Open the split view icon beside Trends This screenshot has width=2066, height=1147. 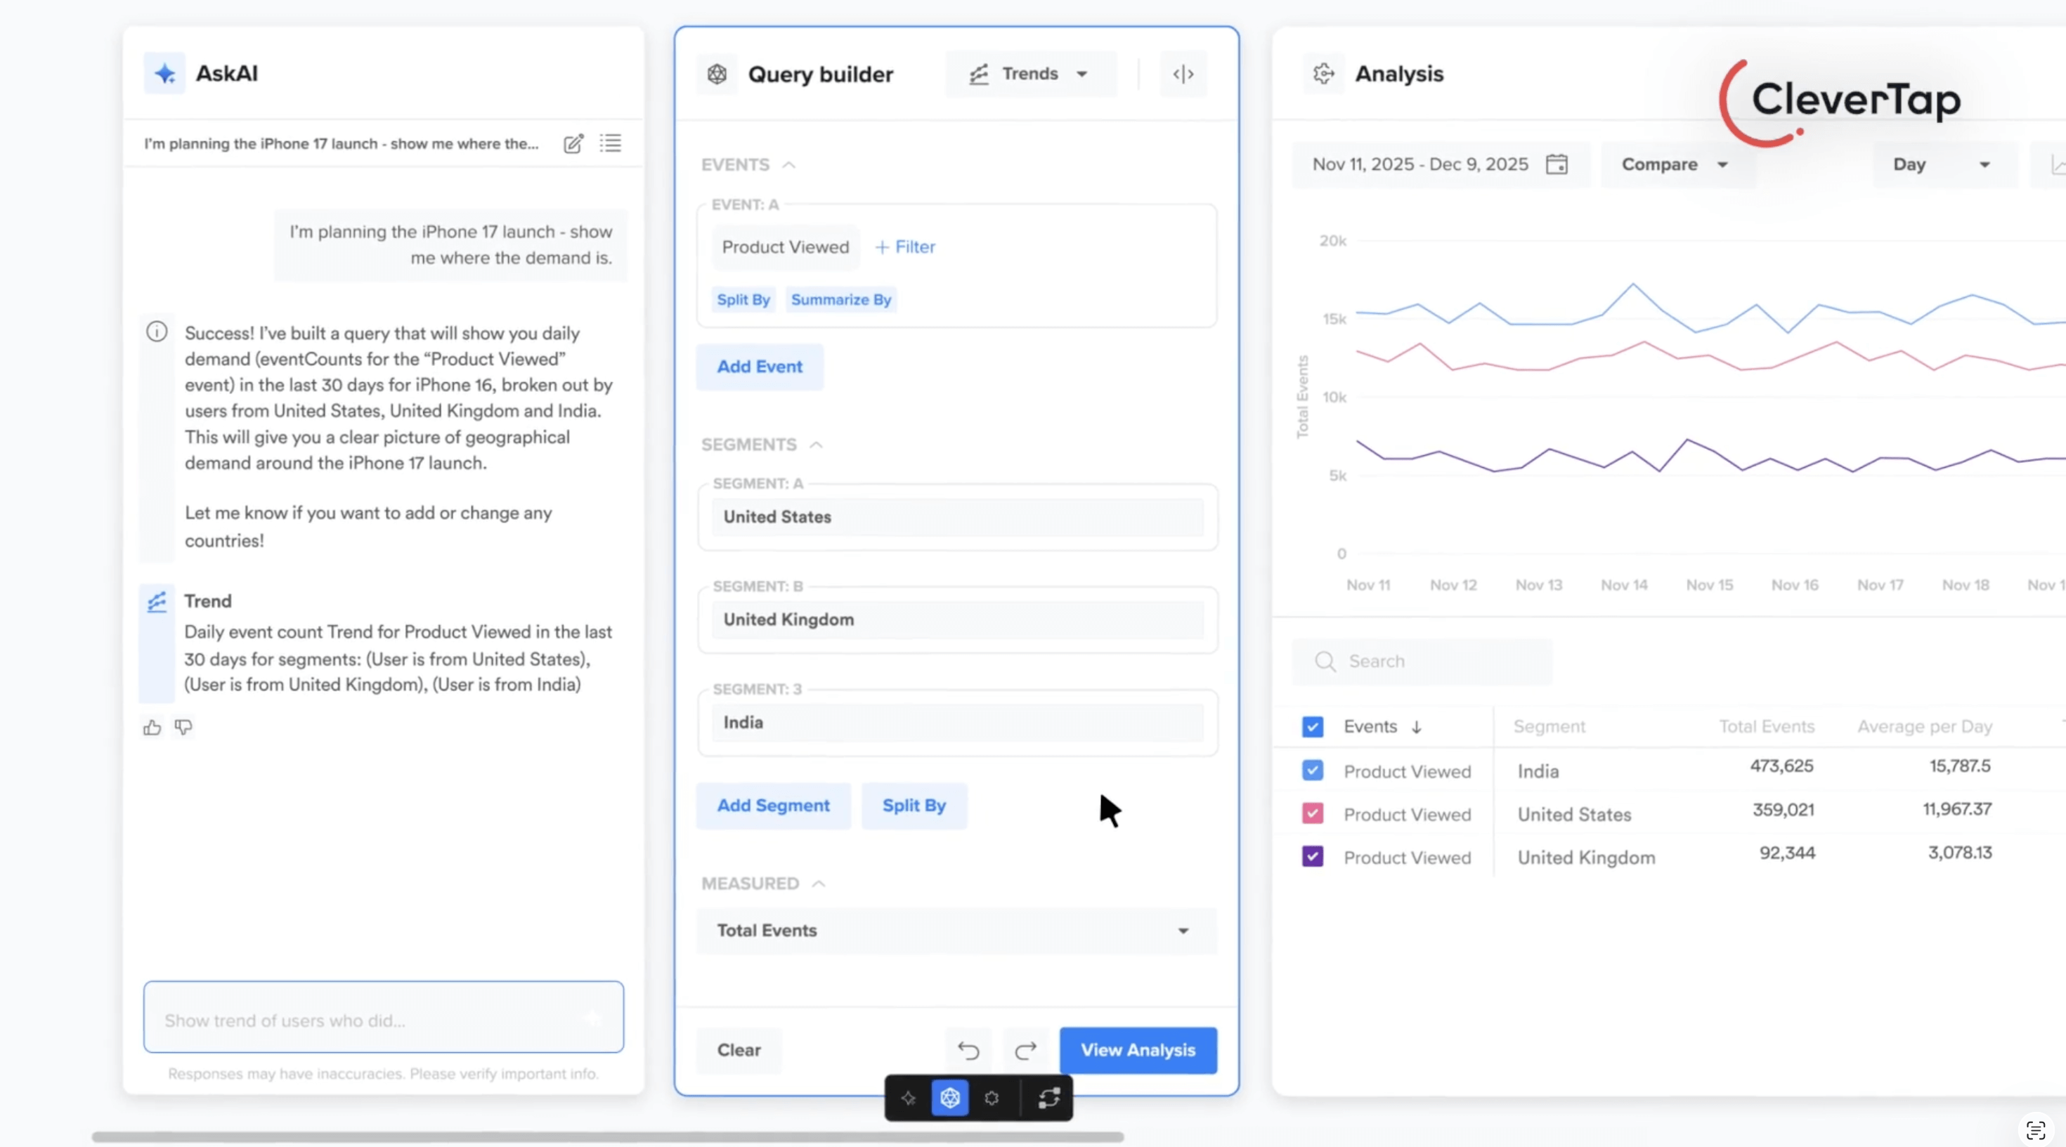pyautogui.click(x=1183, y=74)
